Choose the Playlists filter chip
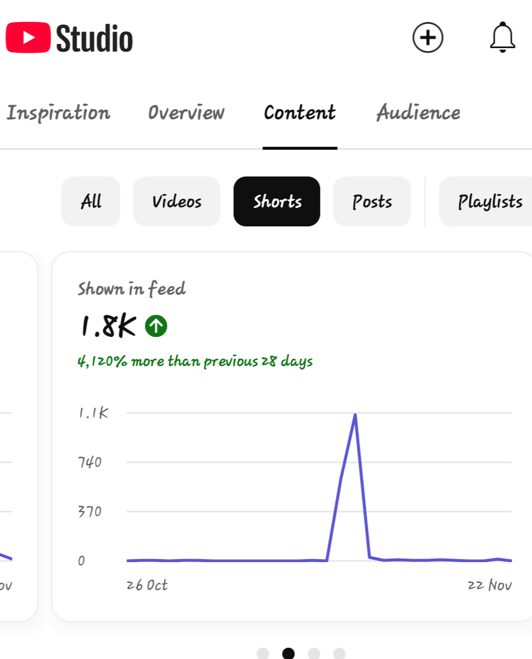The image size is (532, 659). 489,201
